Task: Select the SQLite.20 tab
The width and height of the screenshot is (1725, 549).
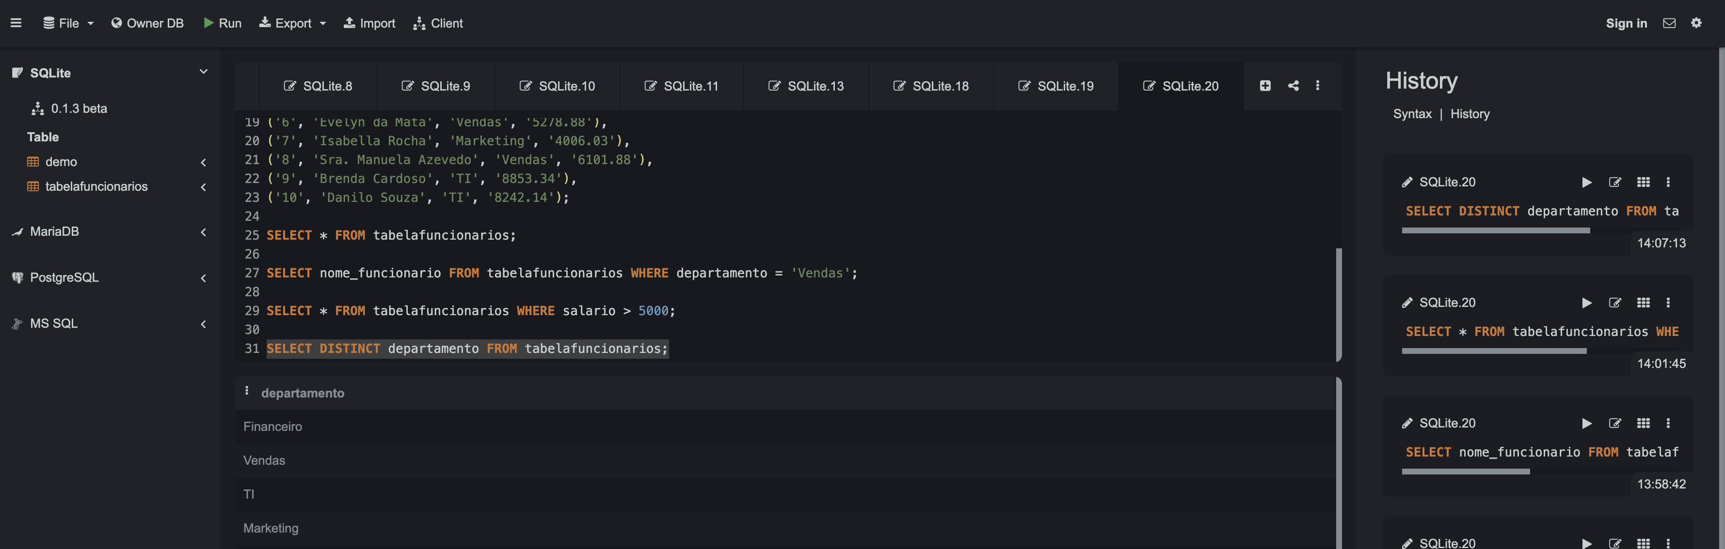Action: pyautogui.click(x=1181, y=86)
